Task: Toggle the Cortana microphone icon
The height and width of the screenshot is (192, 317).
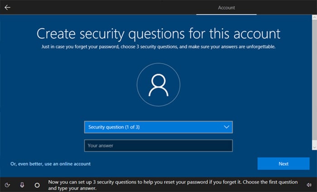Action: click(22, 185)
